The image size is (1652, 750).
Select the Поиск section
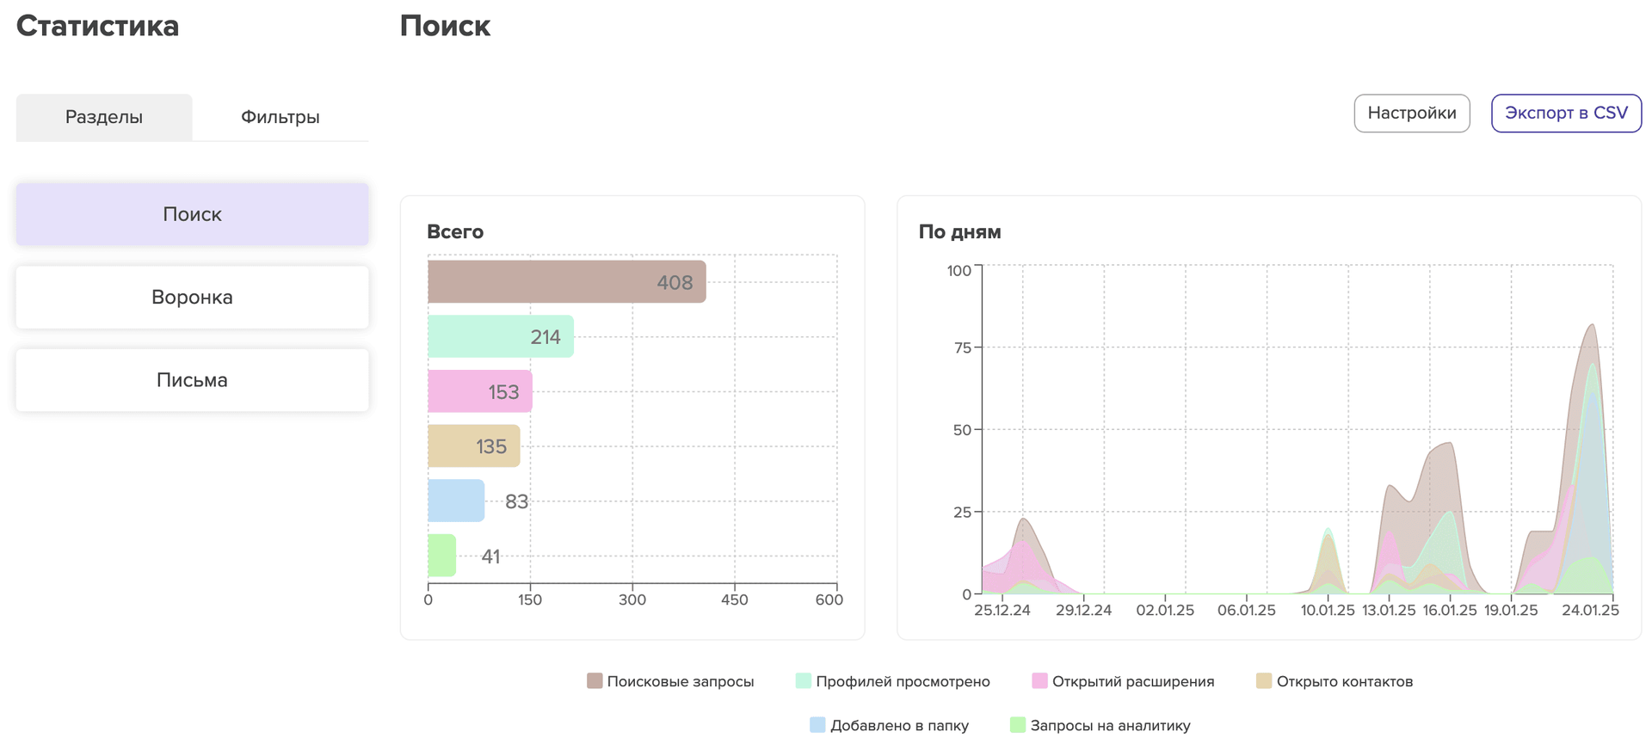coord(192,214)
